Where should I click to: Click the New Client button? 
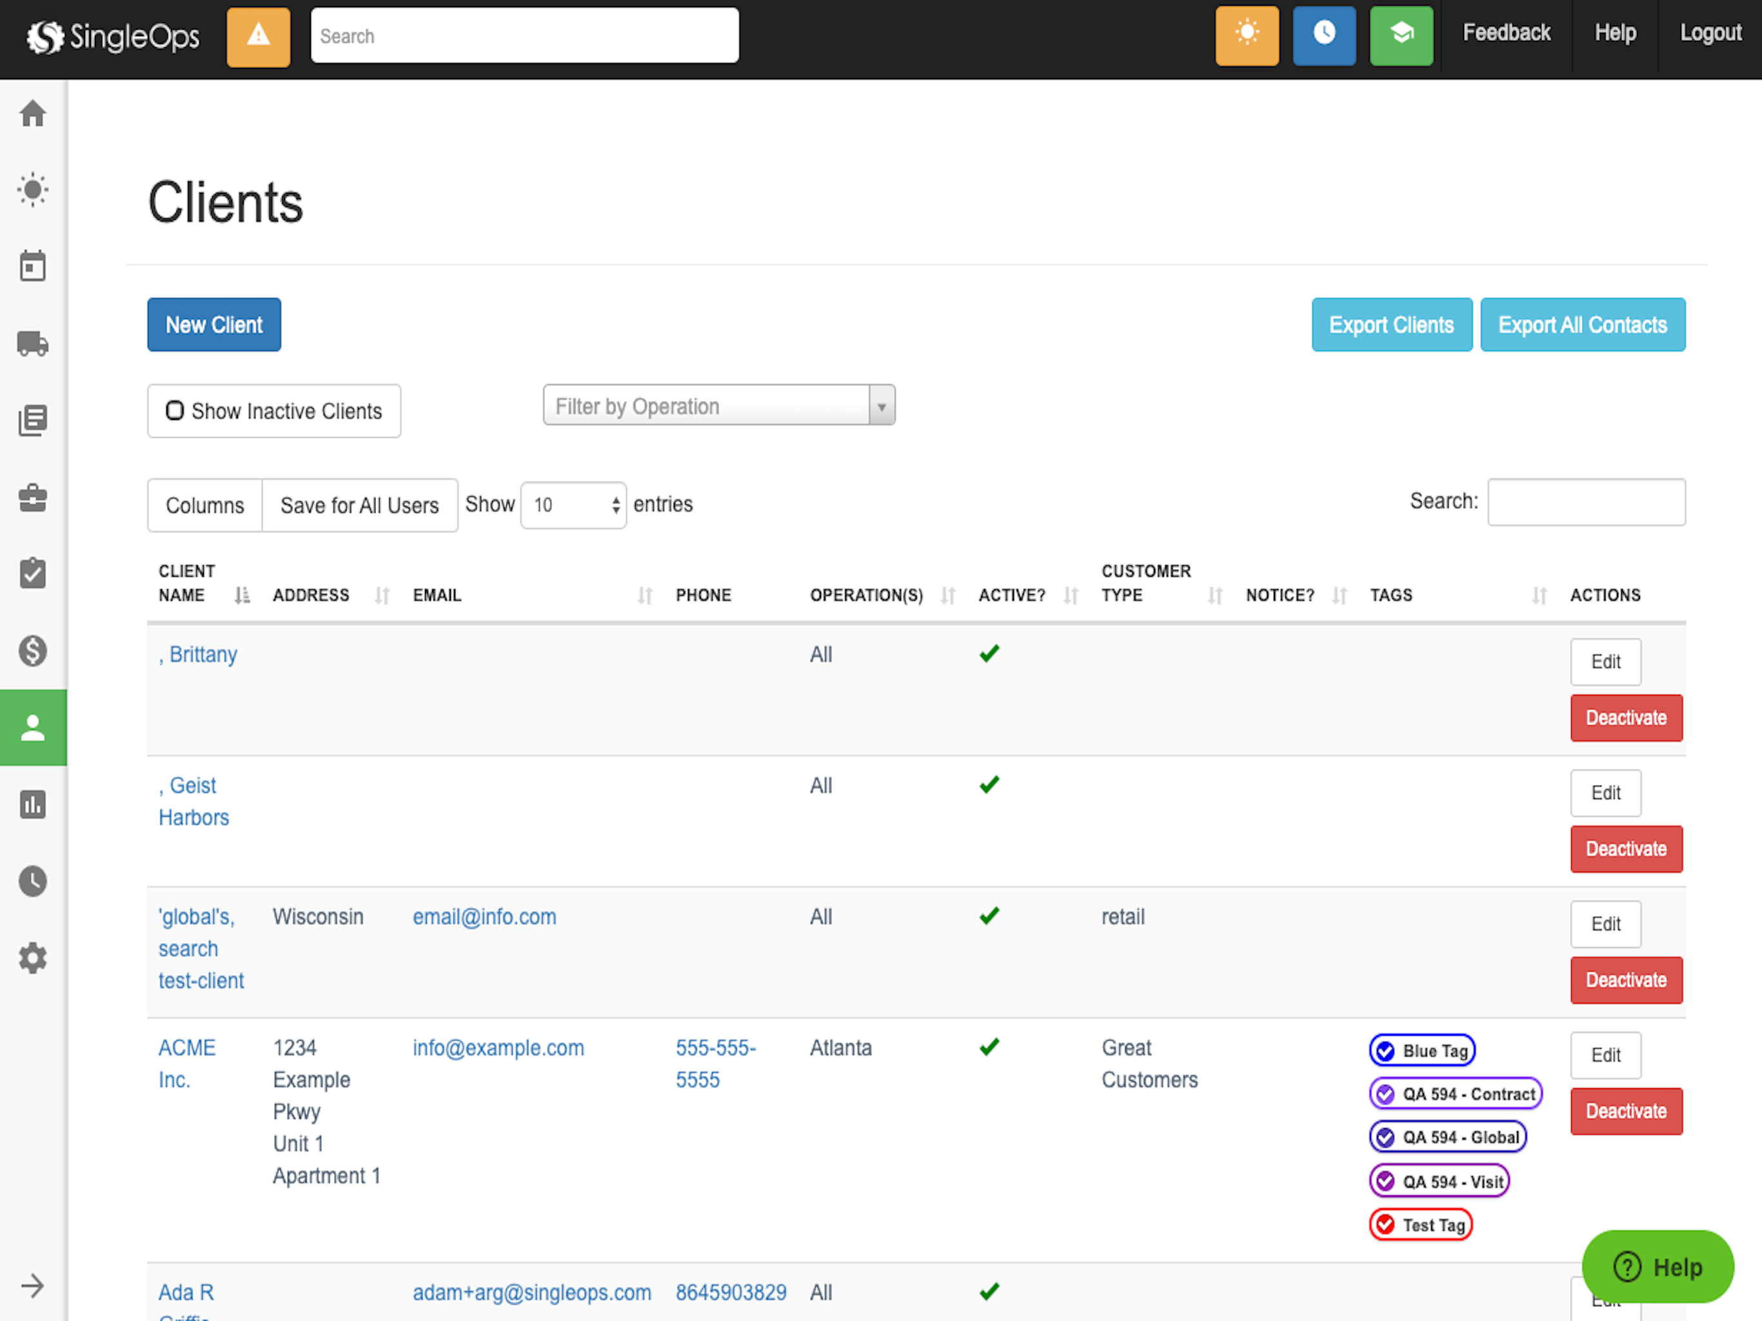(214, 325)
